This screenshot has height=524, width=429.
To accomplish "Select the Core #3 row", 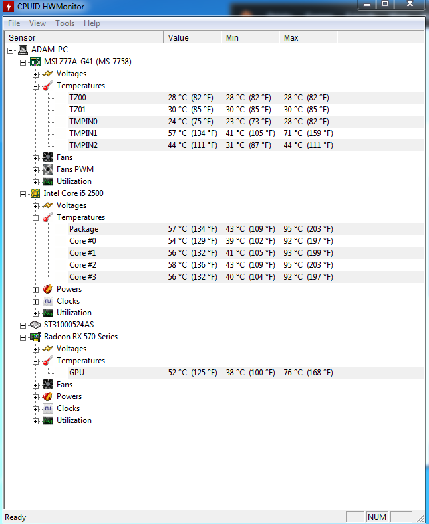I will tap(246, 277).
